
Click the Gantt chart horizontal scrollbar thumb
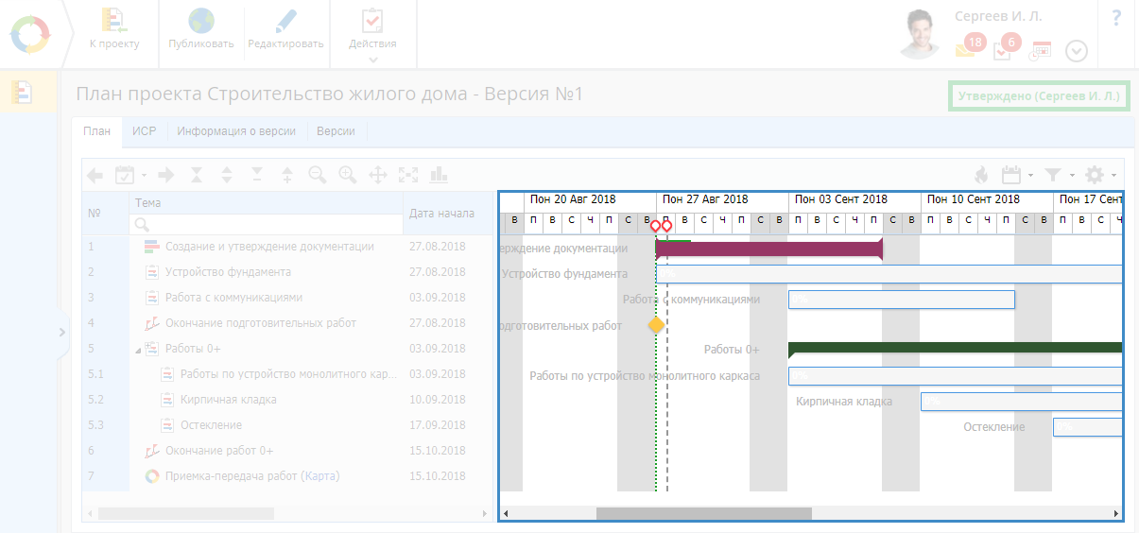(703, 513)
